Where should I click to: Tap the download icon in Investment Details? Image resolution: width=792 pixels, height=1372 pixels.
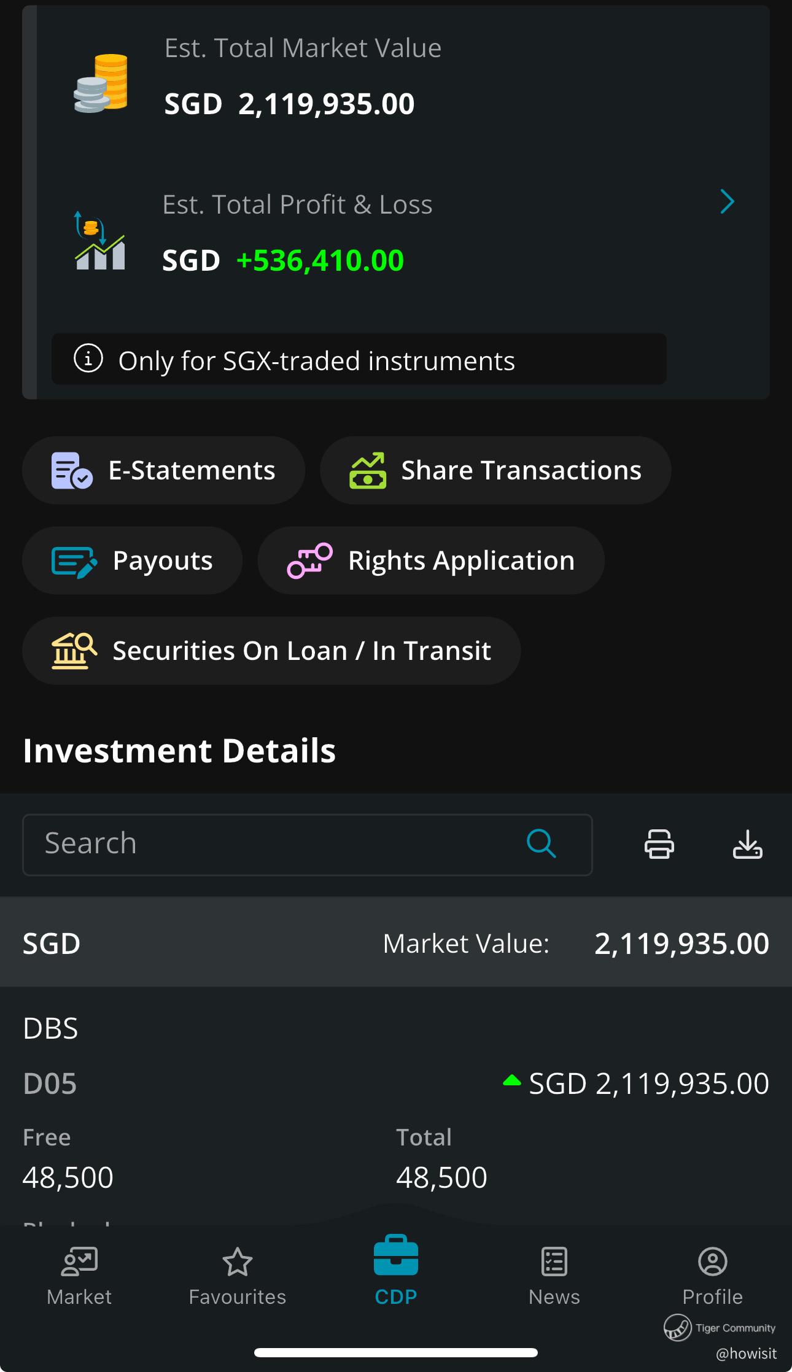(x=747, y=843)
